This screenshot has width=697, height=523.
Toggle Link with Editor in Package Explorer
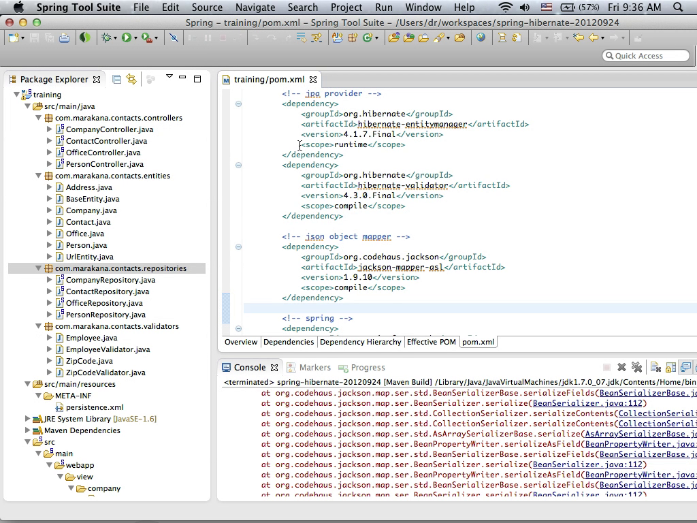(131, 79)
